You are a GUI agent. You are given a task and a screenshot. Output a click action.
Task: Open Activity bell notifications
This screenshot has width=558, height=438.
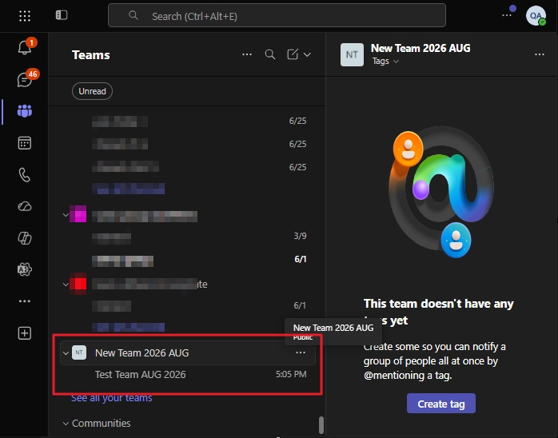[25, 47]
